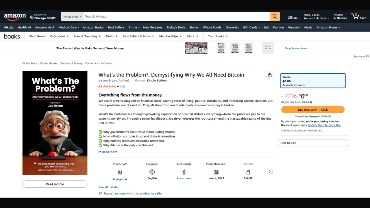
Task: Click the Sponsored info icon
Action: (x=367, y=56)
